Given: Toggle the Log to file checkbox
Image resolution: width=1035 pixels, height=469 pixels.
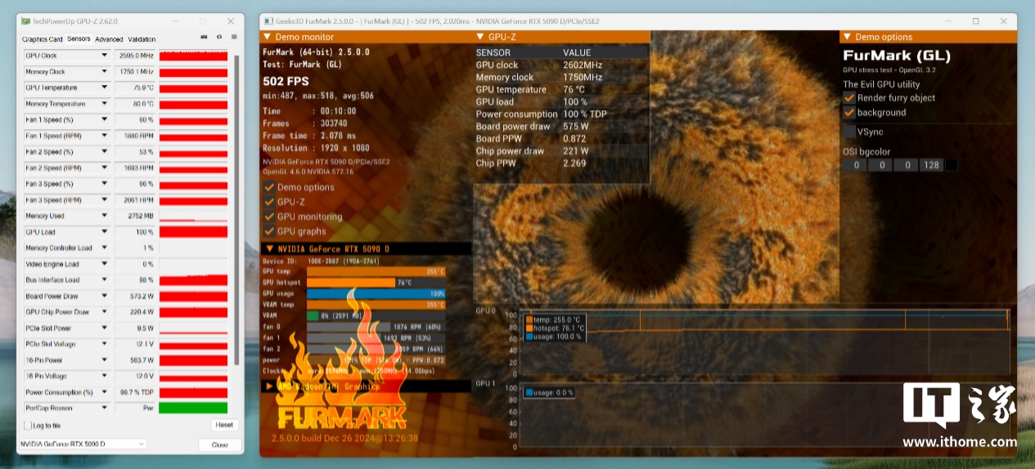Looking at the screenshot, I should [29, 426].
